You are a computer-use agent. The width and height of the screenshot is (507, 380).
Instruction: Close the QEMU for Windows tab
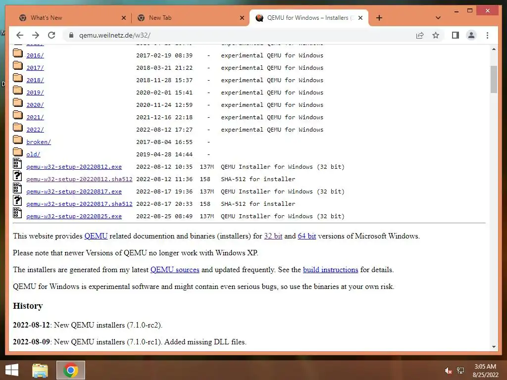(360, 18)
